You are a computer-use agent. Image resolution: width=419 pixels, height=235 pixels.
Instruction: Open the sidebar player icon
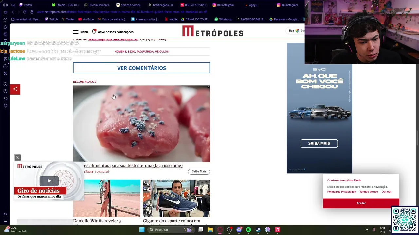(x=5, y=84)
